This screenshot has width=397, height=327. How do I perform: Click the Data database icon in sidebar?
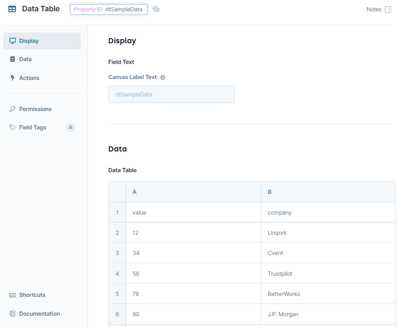pos(13,59)
